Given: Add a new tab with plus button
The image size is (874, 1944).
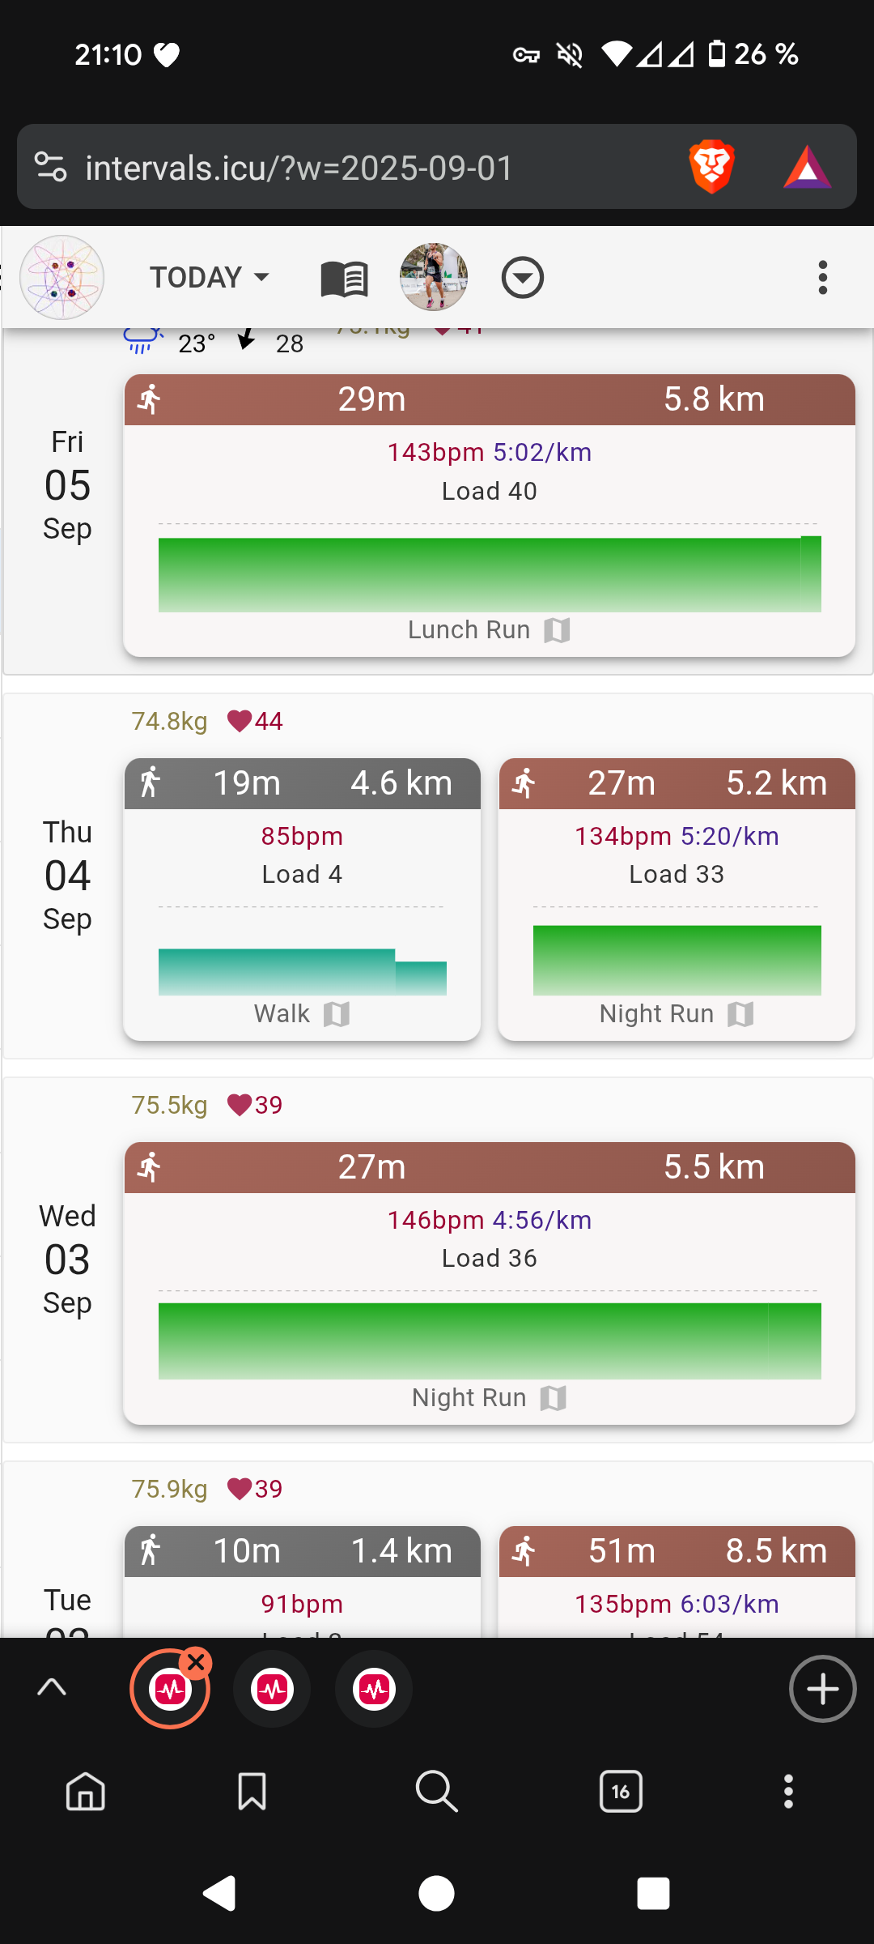Looking at the screenshot, I should point(822,1689).
